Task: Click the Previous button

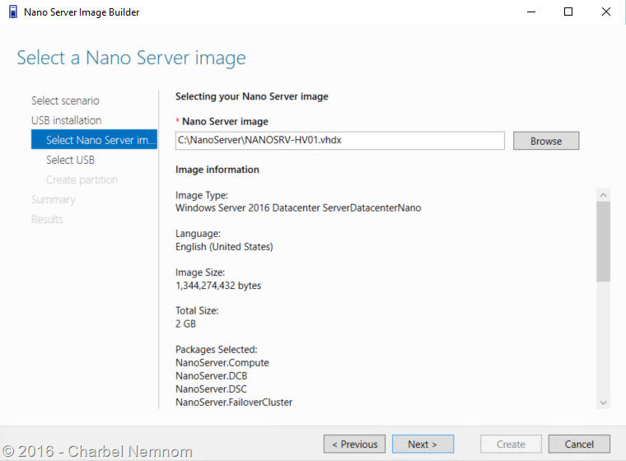Action: pyautogui.click(x=354, y=444)
